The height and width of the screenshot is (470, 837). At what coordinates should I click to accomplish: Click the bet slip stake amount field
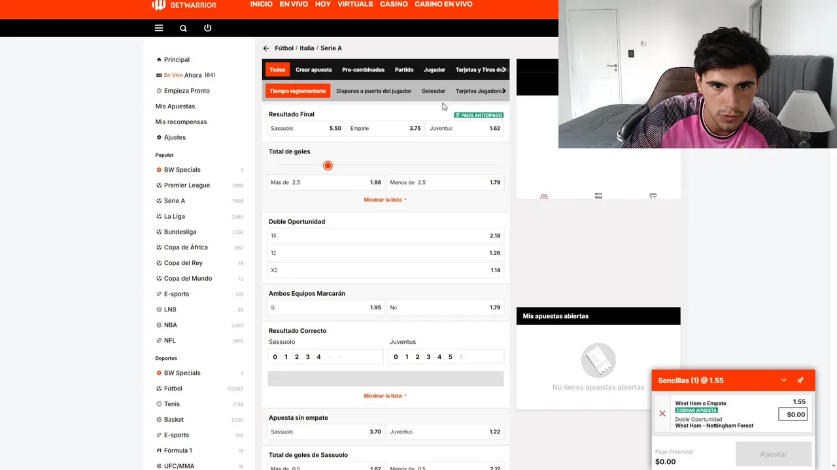pos(793,415)
